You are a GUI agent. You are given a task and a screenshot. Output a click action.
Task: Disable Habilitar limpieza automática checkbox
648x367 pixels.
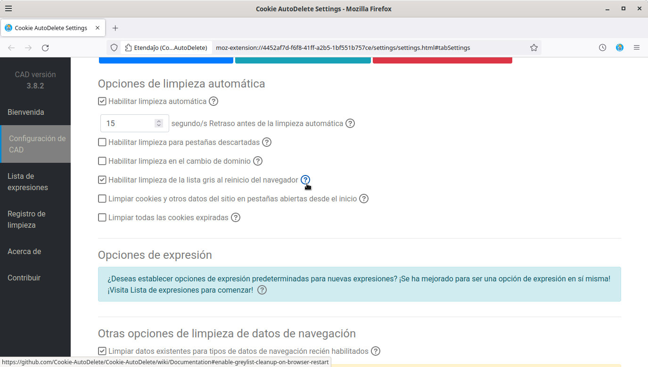coord(102,101)
